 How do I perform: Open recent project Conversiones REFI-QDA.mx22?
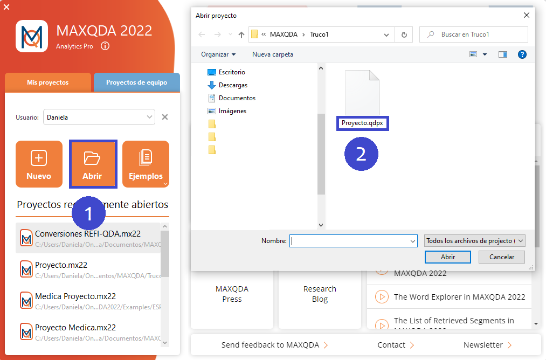pyautogui.click(x=88, y=238)
